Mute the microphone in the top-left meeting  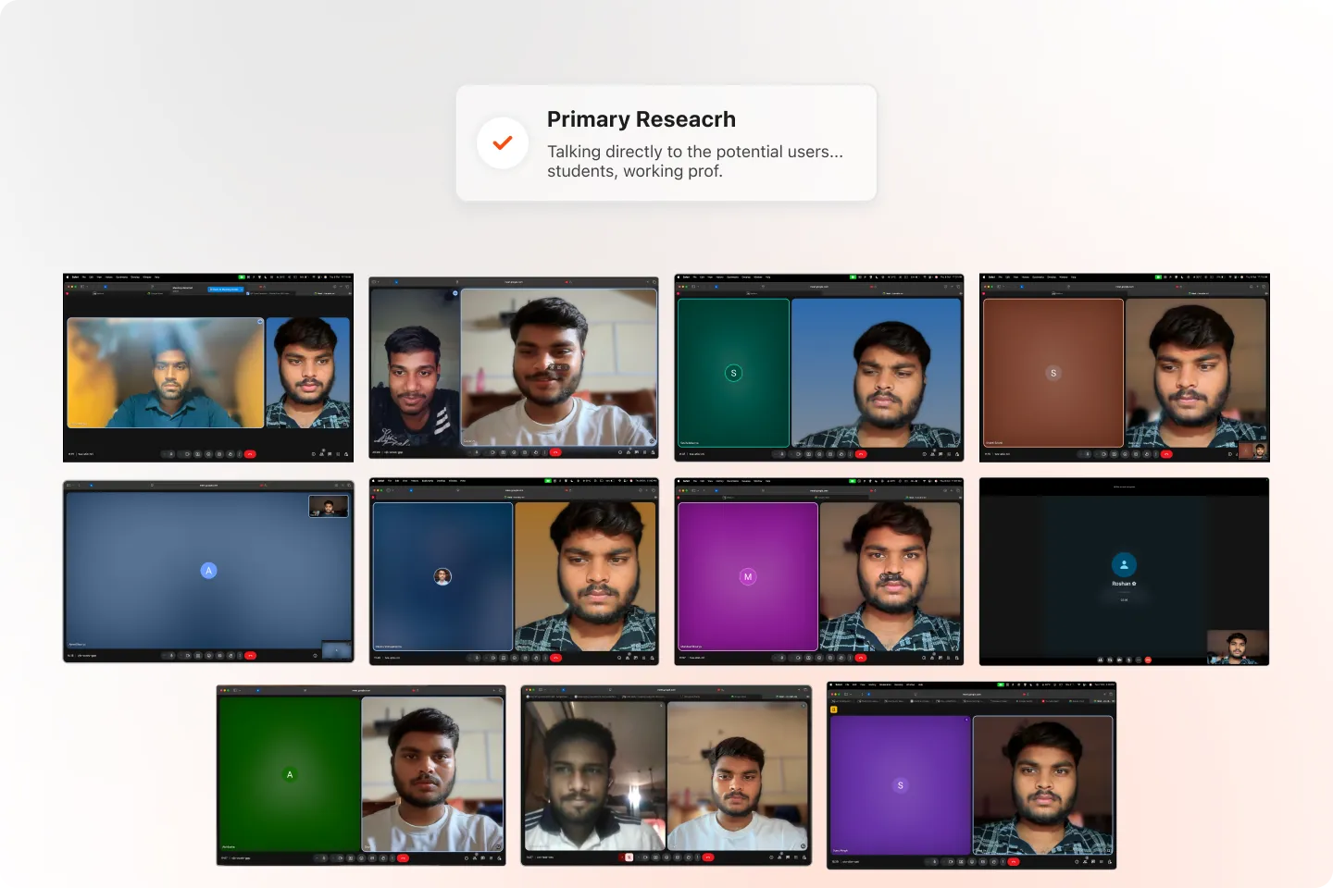coord(170,454)
